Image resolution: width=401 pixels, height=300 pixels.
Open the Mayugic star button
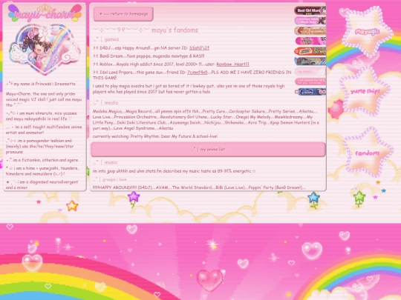point(367,31)
